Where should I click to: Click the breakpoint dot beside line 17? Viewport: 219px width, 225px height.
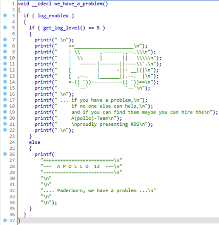5,100
